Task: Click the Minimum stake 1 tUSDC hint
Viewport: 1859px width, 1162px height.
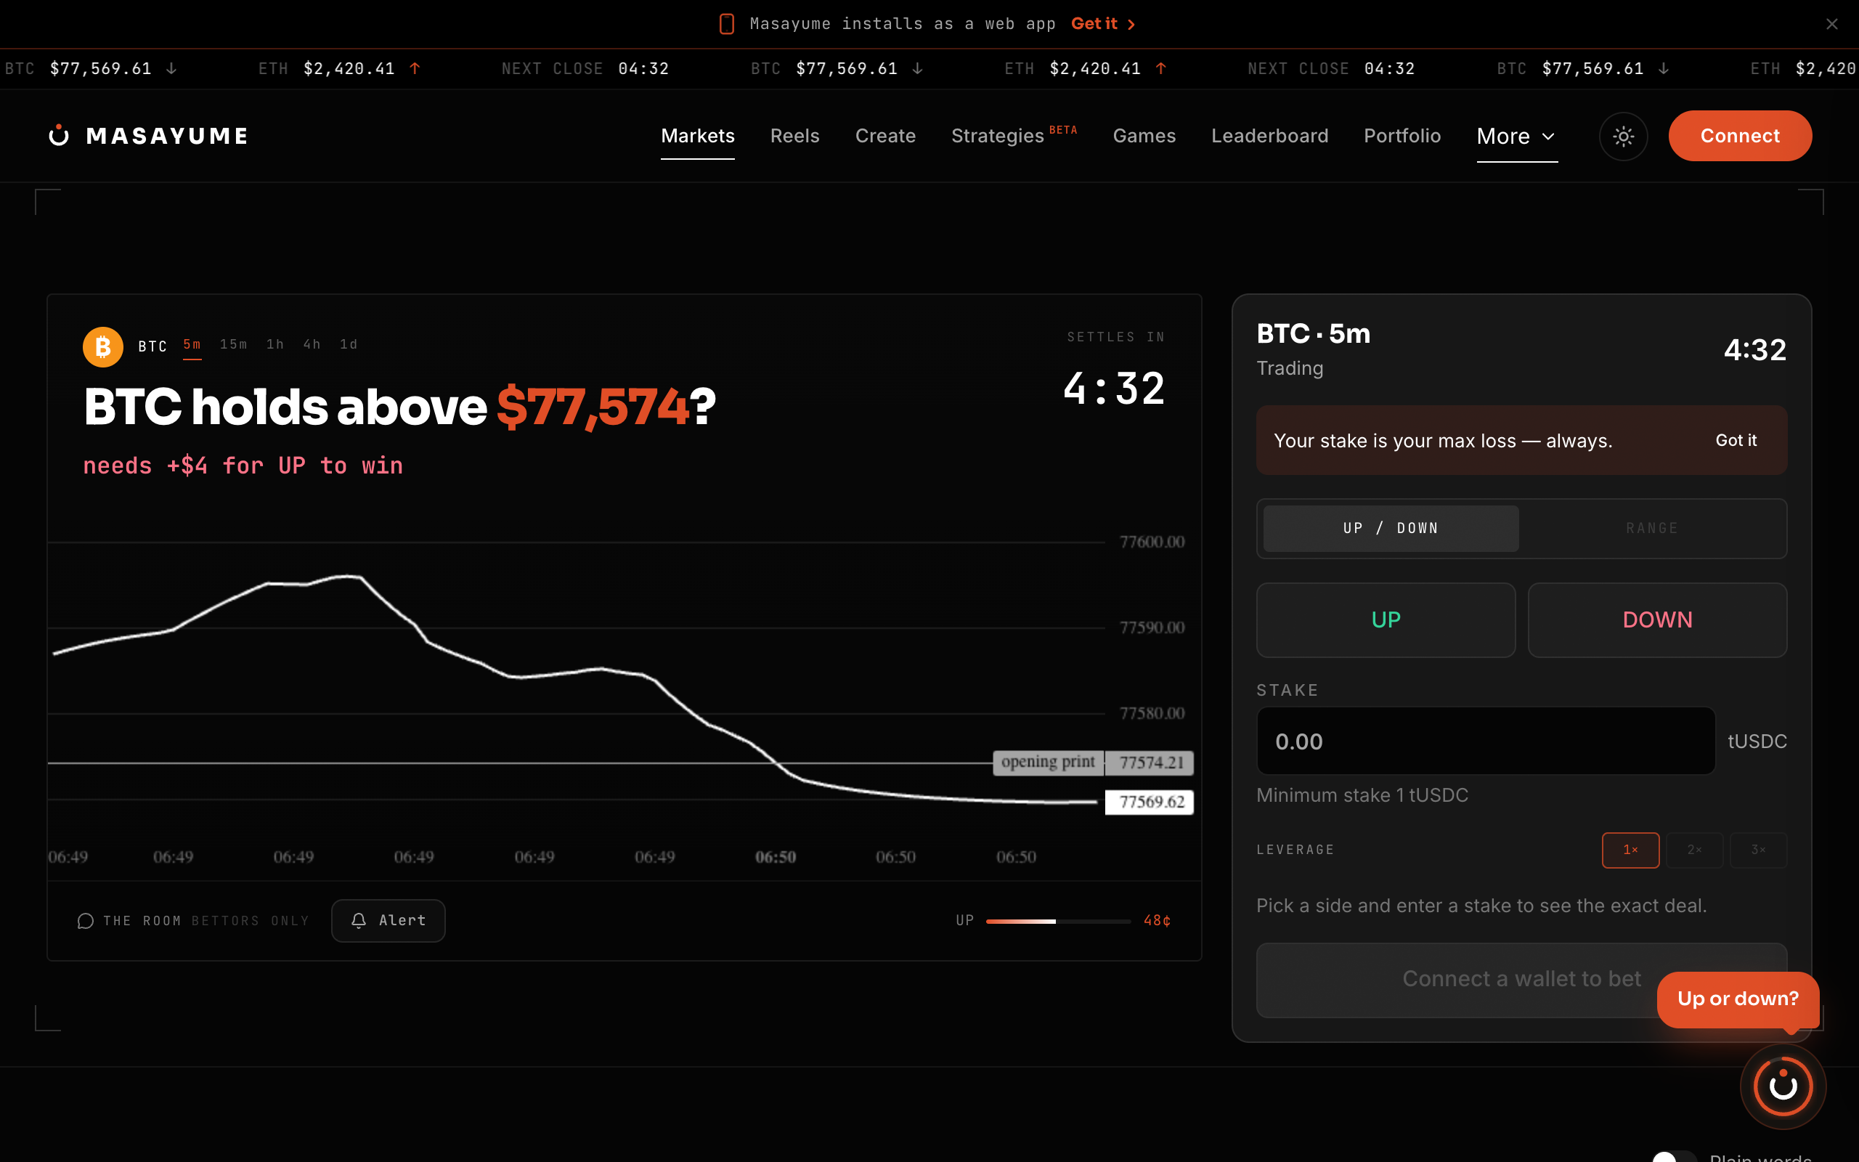Action: [1362, 795]
